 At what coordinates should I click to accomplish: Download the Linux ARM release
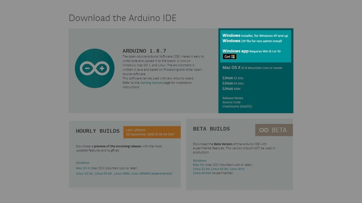point(231,88)
